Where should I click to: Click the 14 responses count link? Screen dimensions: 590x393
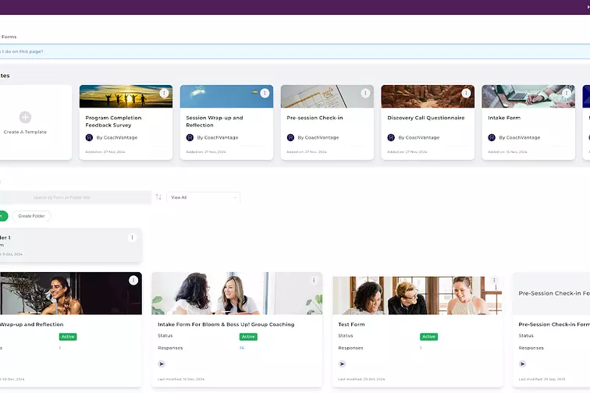(242, 348)
